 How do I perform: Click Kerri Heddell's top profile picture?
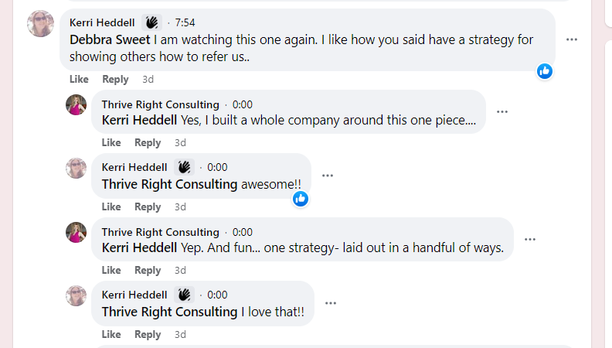[x=40, y=24]
